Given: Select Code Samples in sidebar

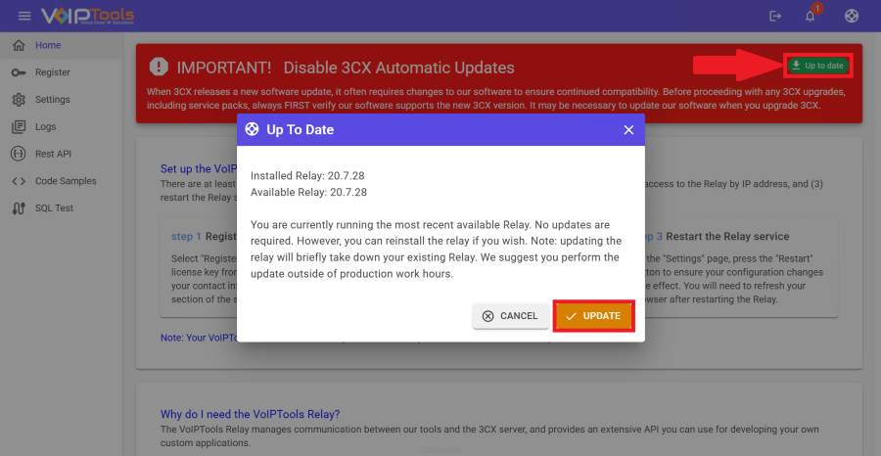Looking at the screenshot, I should point(66,181).
